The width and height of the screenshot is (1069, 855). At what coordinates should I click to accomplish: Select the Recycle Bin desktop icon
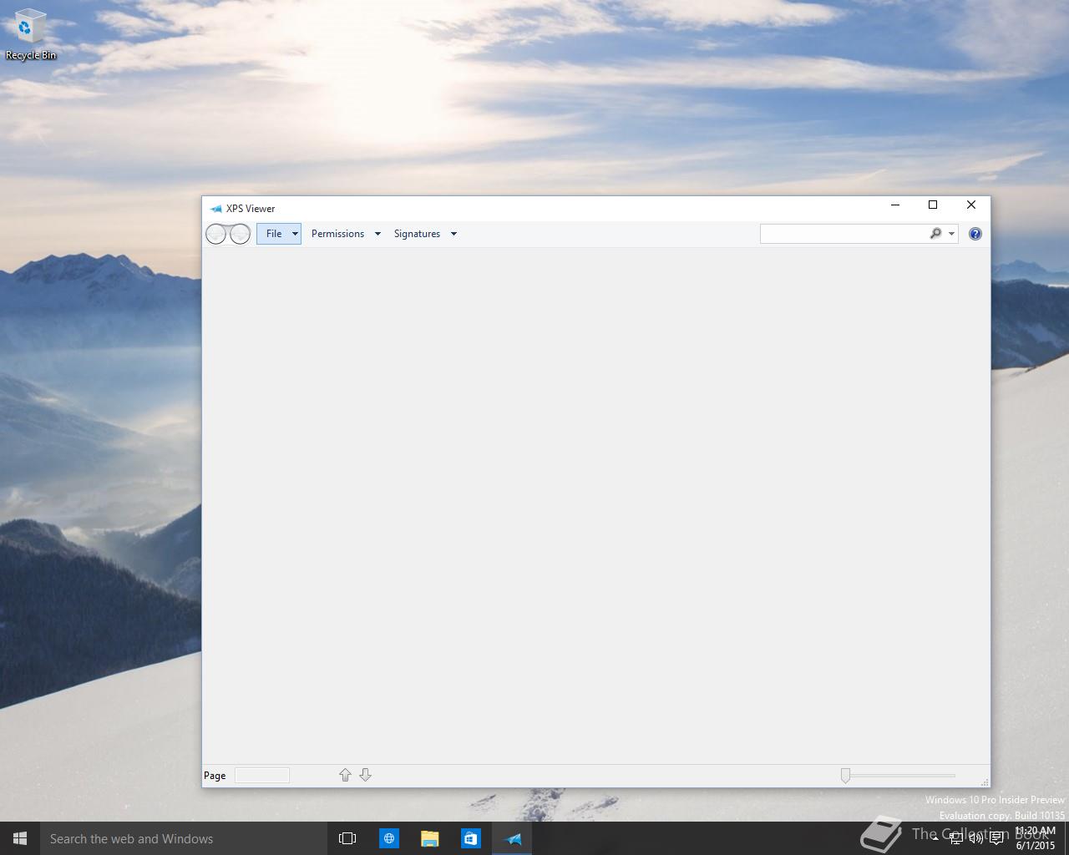pos(31,35)
